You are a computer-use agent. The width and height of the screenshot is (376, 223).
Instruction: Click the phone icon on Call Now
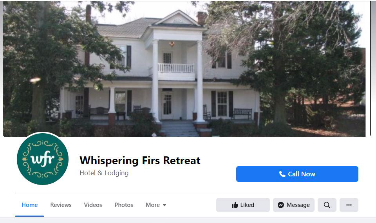click(x=282, y=174)
